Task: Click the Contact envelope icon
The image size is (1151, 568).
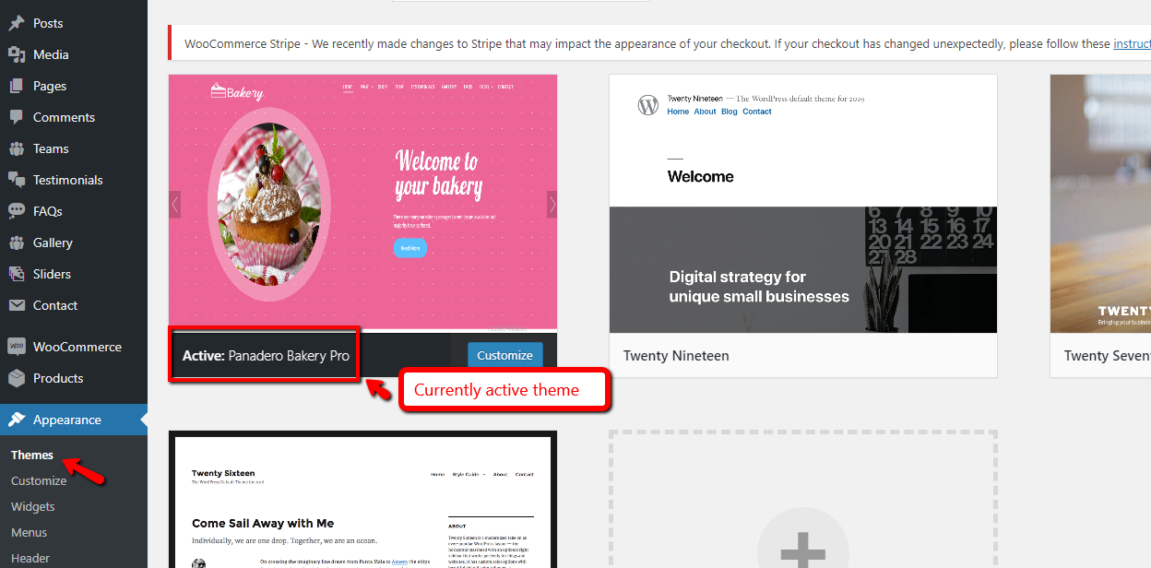Action: tap(17, 305)
